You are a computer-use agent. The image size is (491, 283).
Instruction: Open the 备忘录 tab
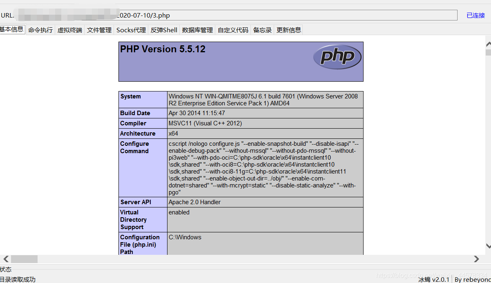coord(262,30)
